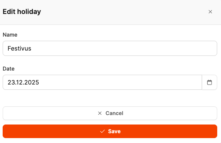
Task: Place cursor in the Festivus text
Action: click(x=19, y=48)
